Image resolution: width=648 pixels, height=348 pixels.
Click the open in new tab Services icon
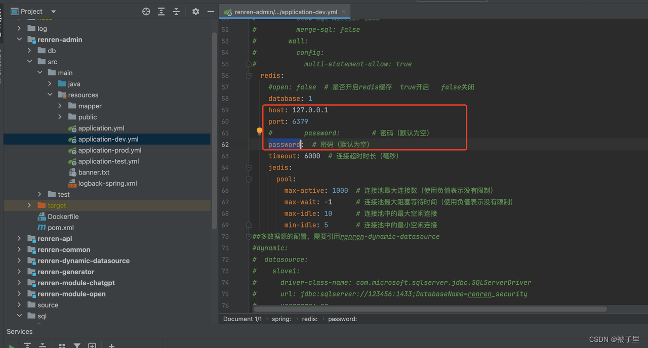pos(92,345)
